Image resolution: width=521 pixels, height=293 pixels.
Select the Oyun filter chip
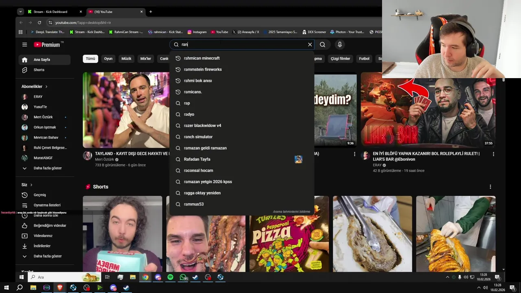(108, 59)
